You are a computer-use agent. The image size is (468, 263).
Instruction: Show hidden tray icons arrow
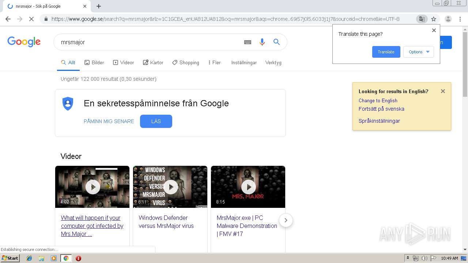tap(408, 258)
